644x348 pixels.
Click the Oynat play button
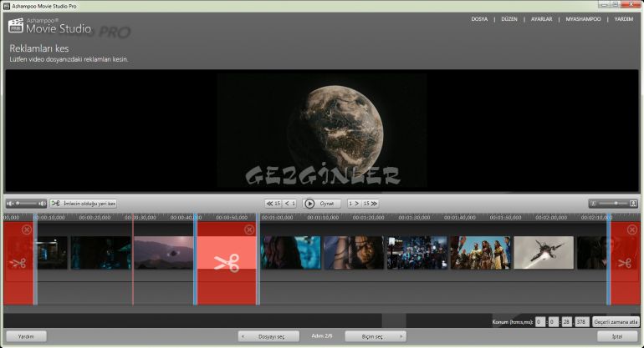pos(322,204)
